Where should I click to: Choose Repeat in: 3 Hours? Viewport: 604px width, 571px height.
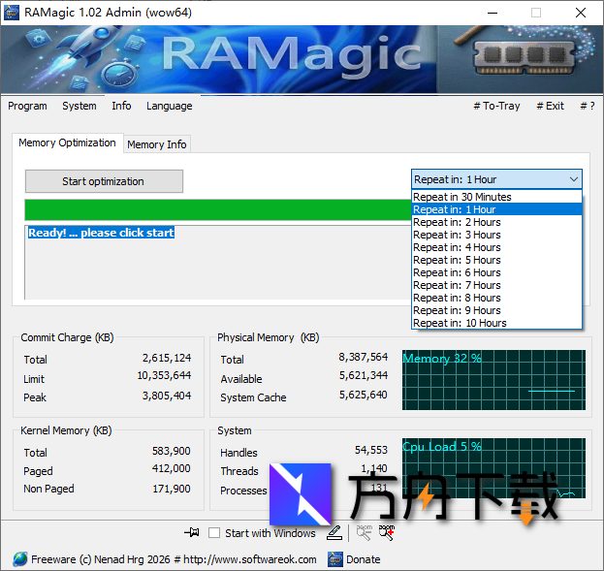pos(496,235)
